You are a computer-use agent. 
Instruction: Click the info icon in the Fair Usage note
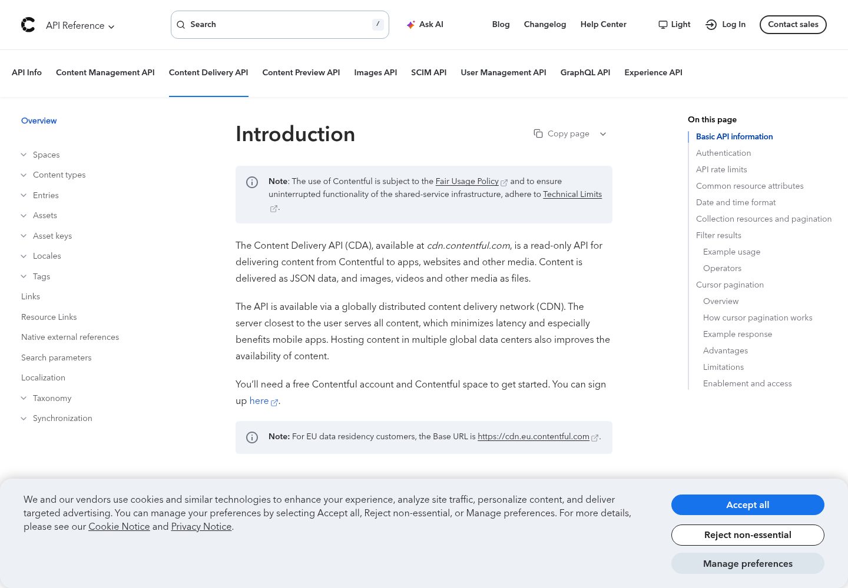click(x=252, y=182)
